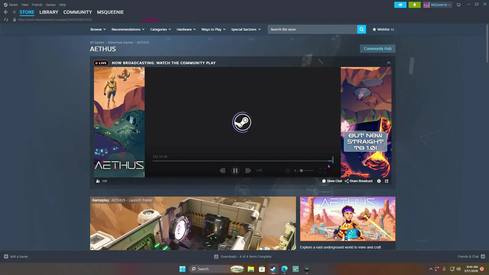Click the AETHUS breadcrumb link
Image resolution: width=489 pixels, height=275 pixels.
pyautogui.click(x=142, y=42)
